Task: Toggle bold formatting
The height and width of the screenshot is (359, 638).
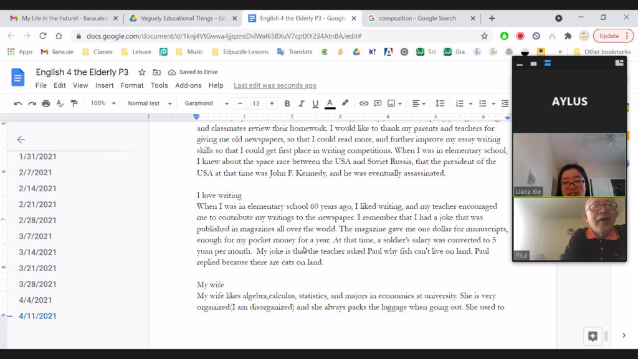Action: coord(287,103)
